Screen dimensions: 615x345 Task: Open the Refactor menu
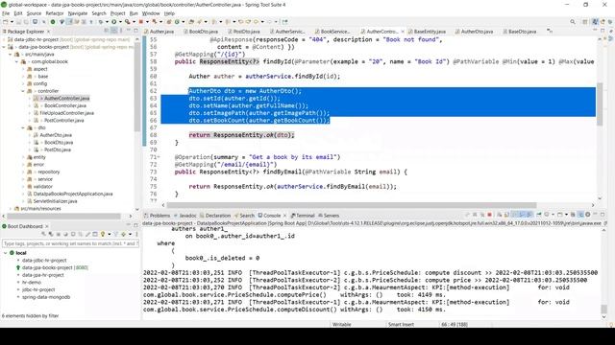click(55, 13)
